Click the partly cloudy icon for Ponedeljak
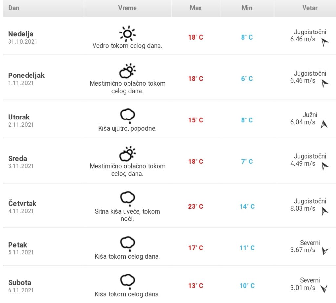The height and width of the screenshot is (303, 336). [x=127, y=71]
